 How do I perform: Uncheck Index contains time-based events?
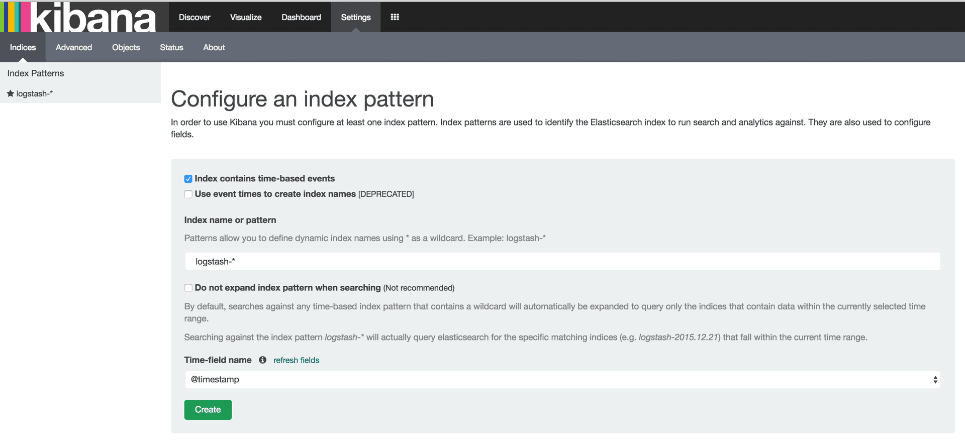(x=188, y=179)
